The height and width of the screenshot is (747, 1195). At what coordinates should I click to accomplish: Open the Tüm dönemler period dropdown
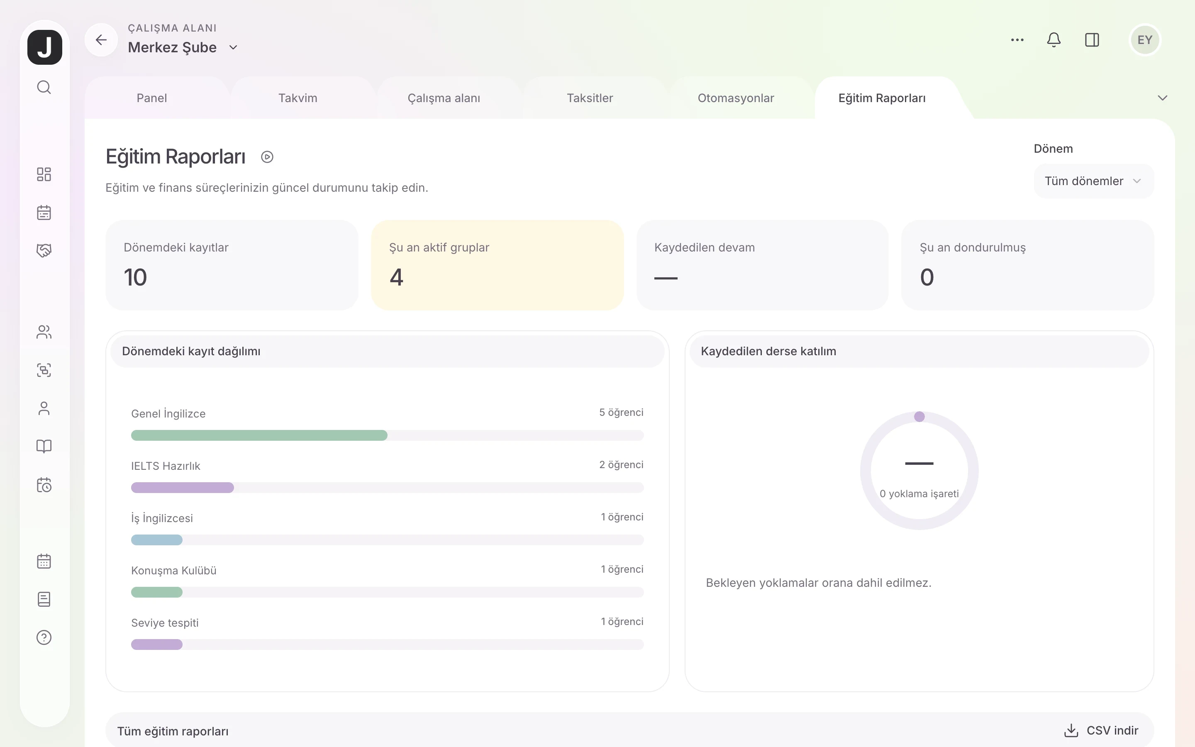coord(1094,181)
